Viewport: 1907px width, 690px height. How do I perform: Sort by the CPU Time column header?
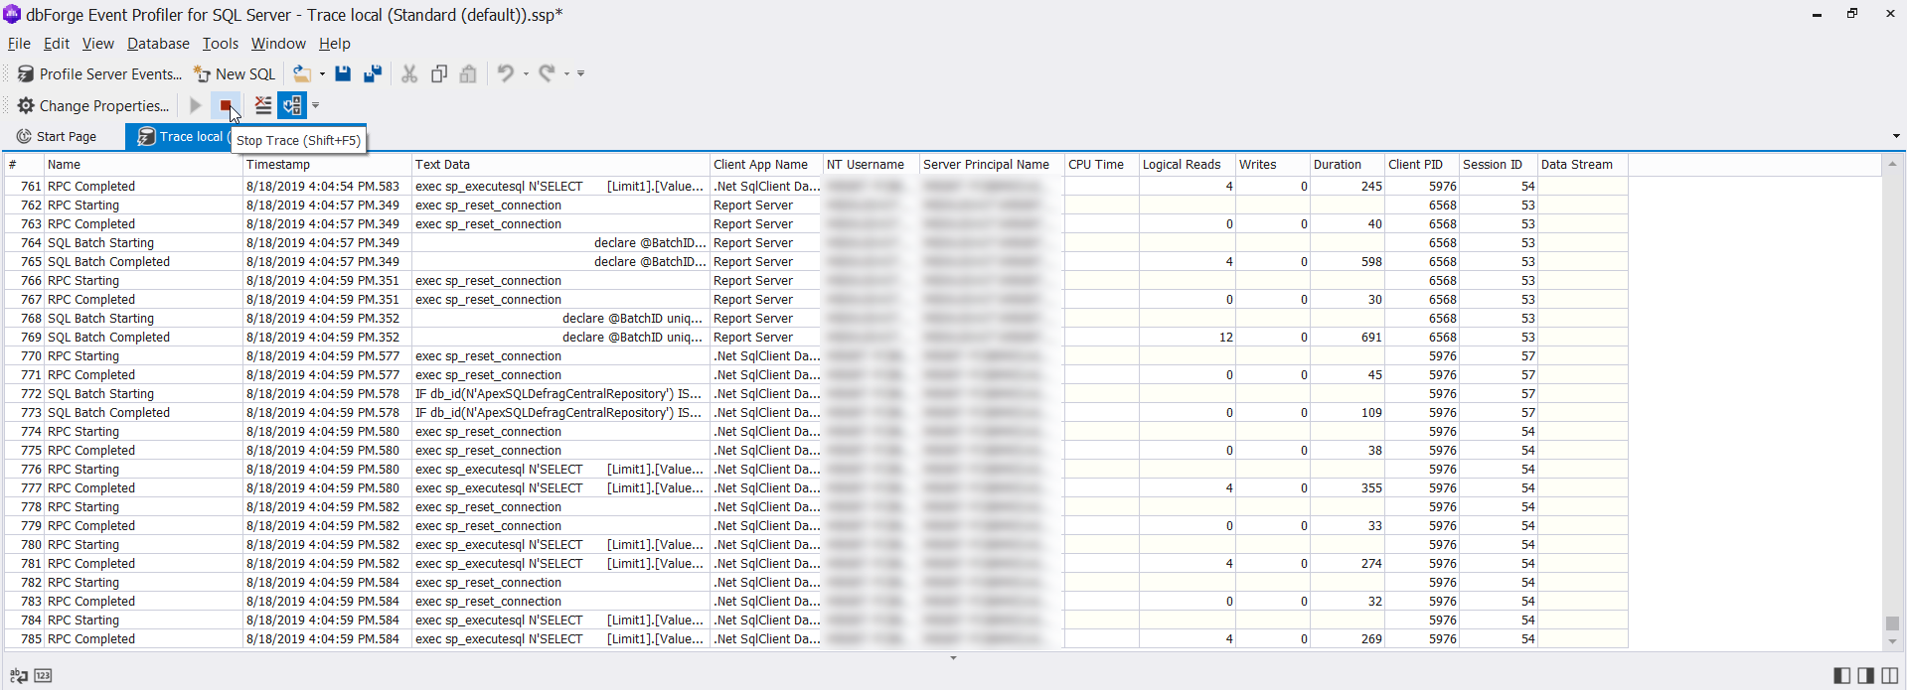tap(1101, 165)
